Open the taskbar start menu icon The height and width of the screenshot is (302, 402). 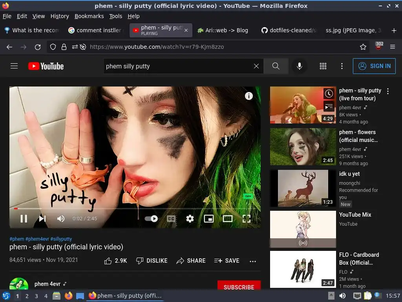(6, 296)
